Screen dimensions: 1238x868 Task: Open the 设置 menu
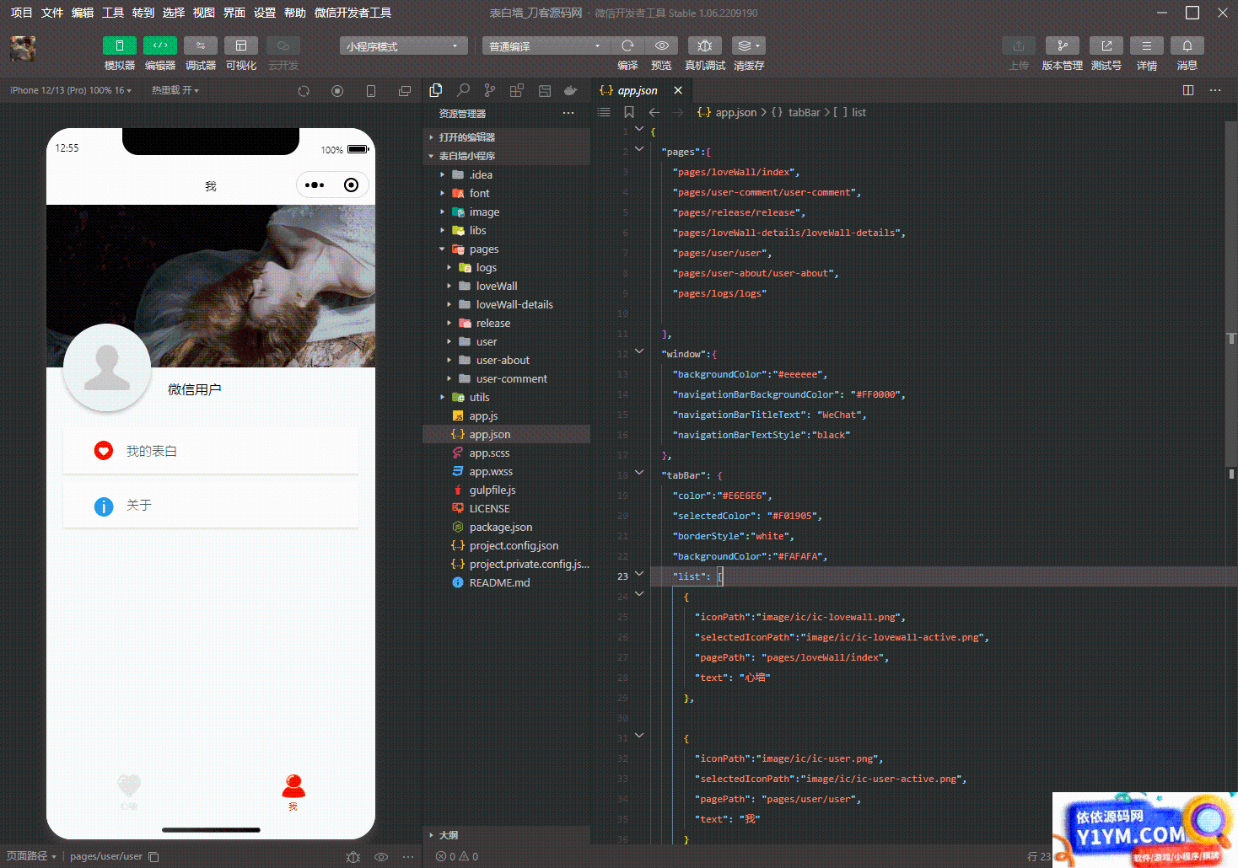265,13
